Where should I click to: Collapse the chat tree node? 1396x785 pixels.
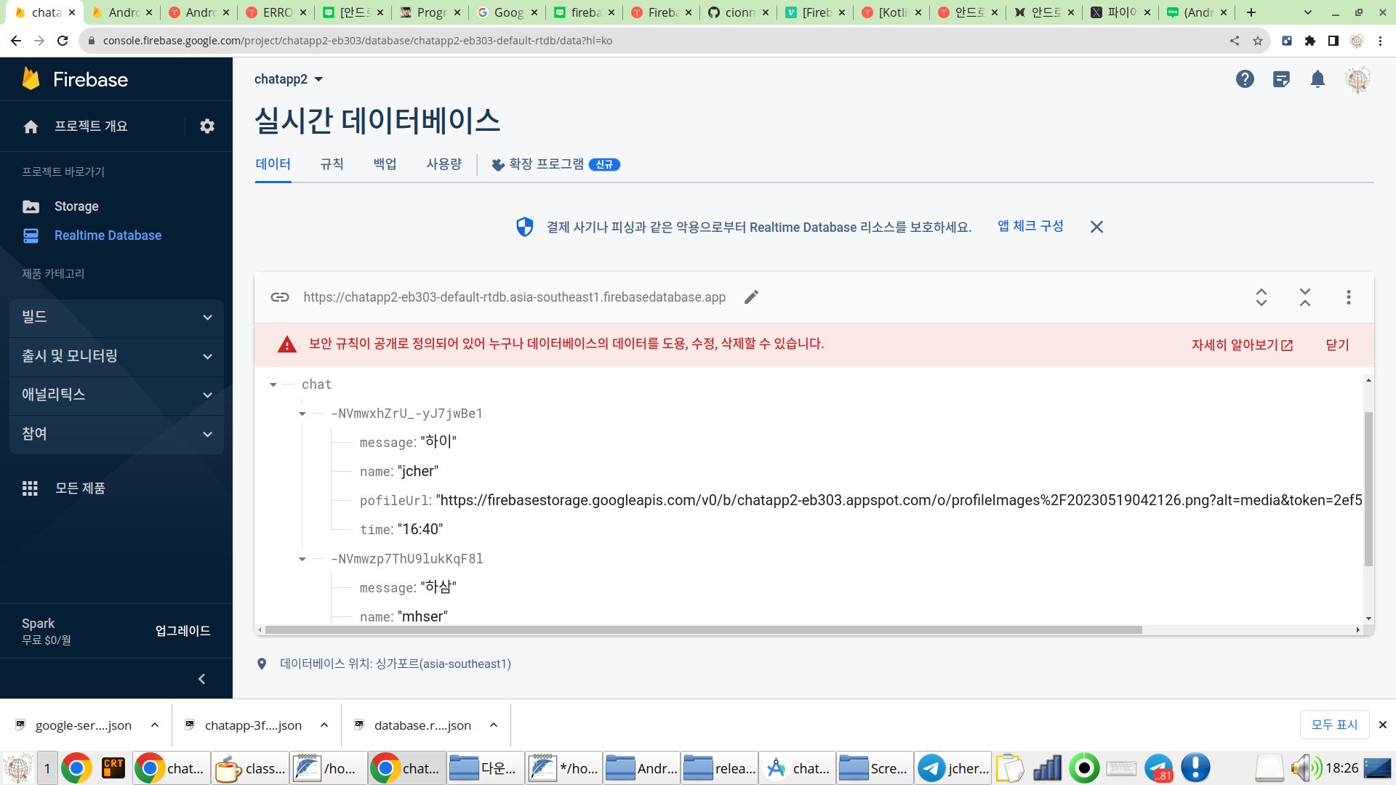[273, 385]
